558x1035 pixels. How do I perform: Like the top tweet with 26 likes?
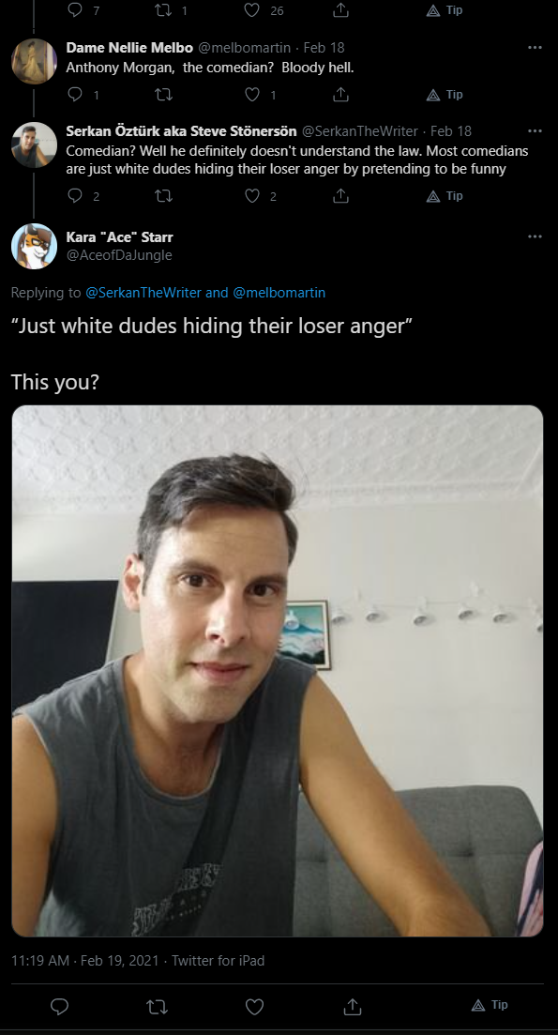[252, 10]
